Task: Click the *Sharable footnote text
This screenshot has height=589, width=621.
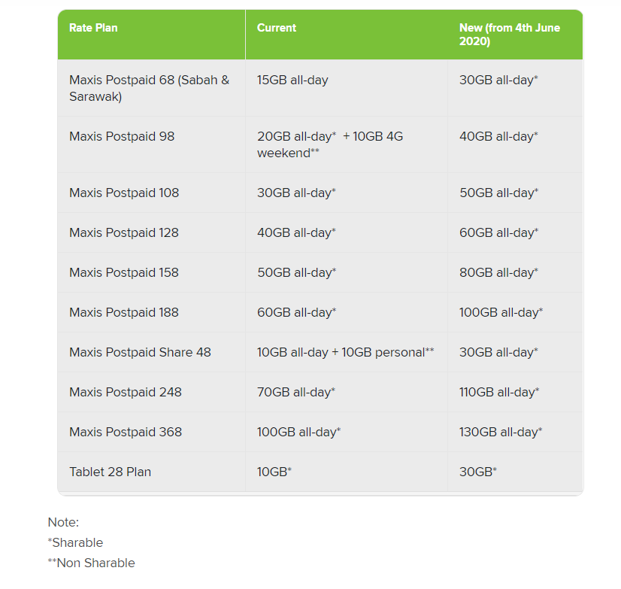Action: click(75, 542)
